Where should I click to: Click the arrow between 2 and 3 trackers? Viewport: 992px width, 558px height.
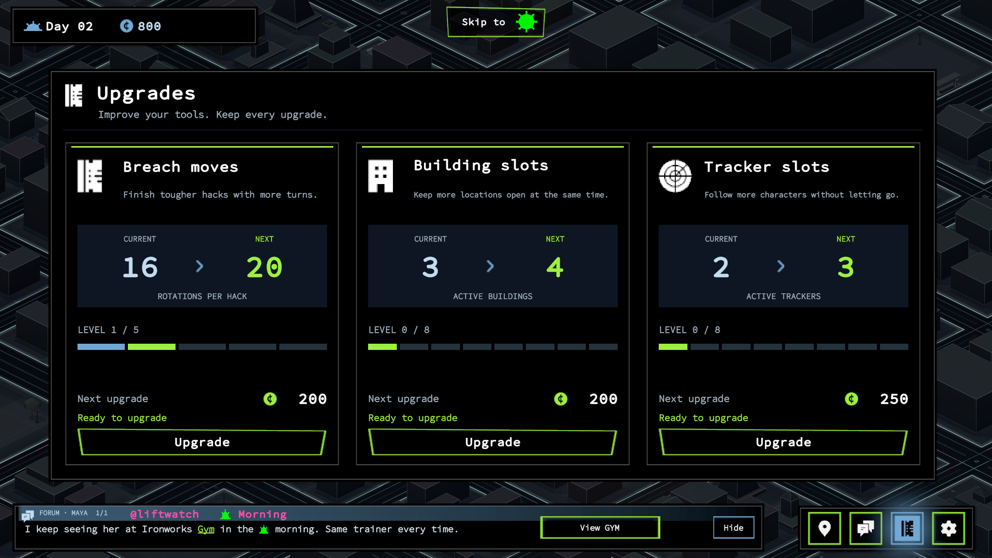(x=781, y=266)
